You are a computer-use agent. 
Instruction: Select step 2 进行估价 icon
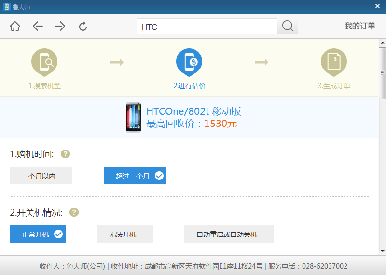189,62
